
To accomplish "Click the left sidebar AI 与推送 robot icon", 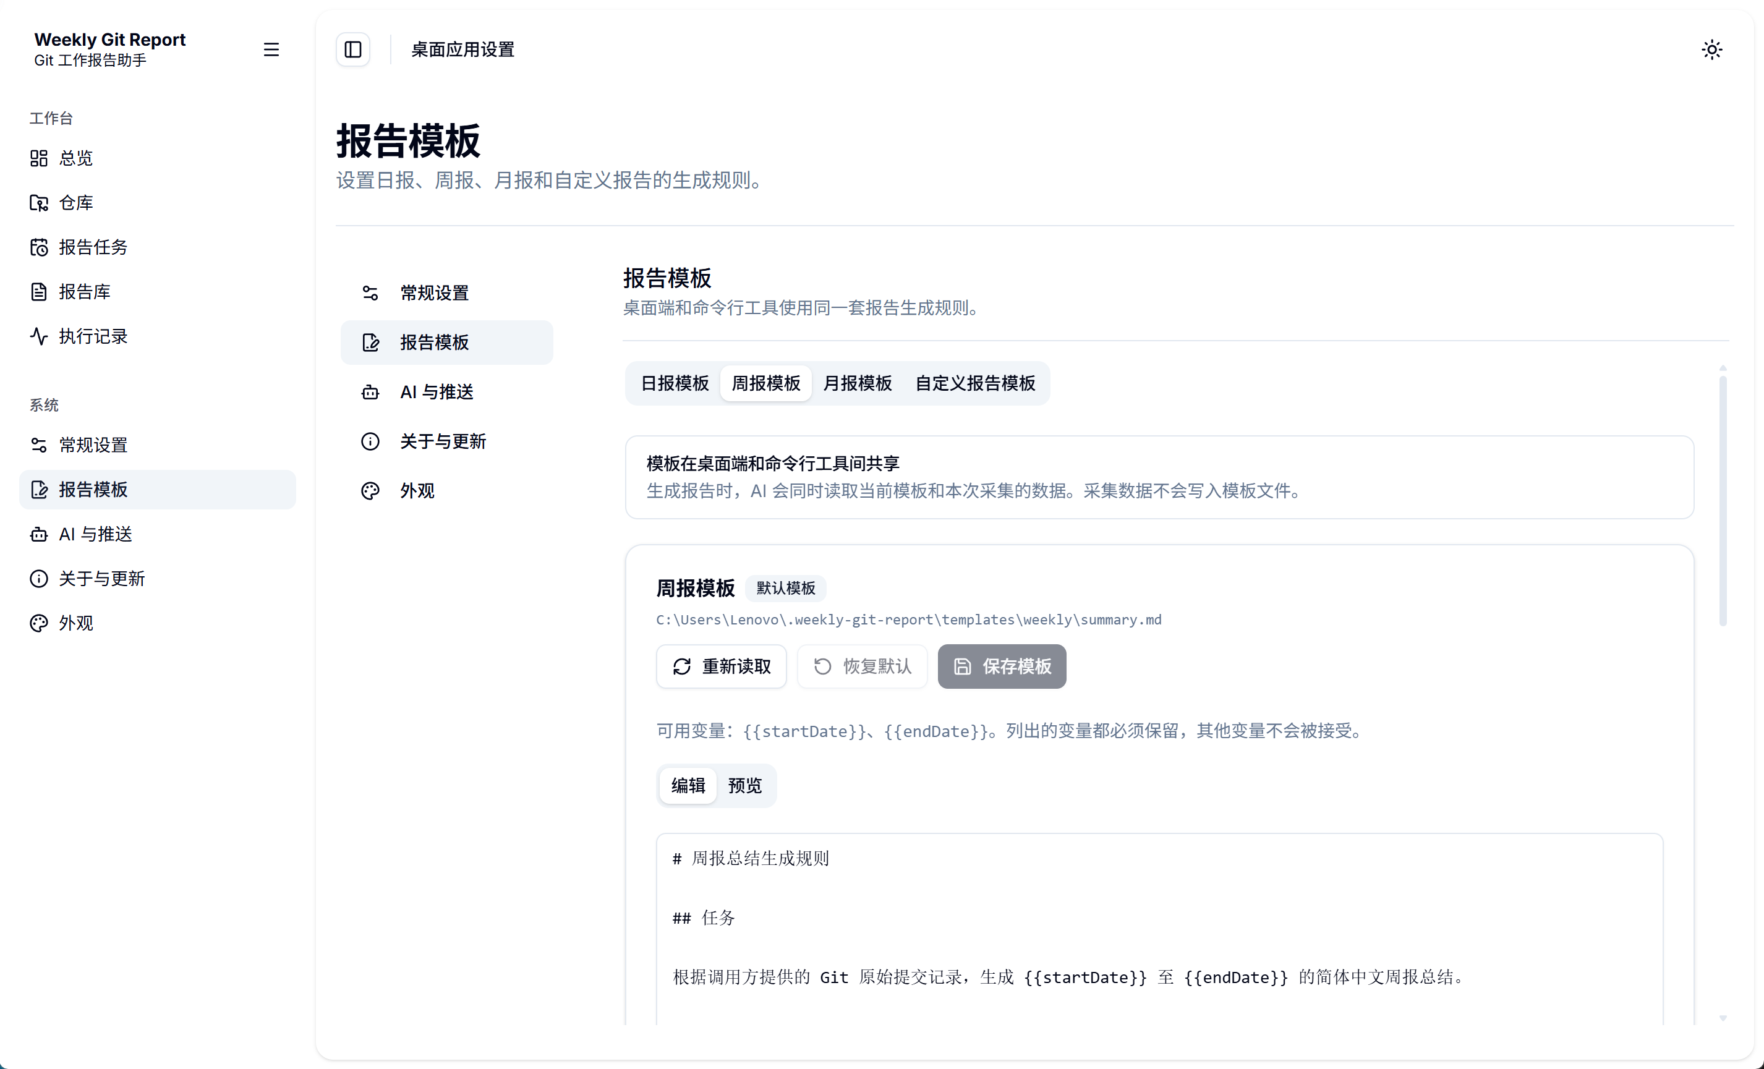I will [x=39, y=534].
